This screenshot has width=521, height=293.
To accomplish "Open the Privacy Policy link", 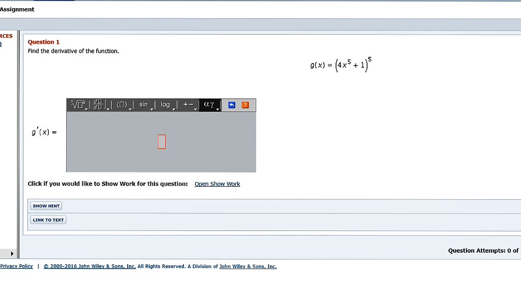I will click(x=16, y=266).
